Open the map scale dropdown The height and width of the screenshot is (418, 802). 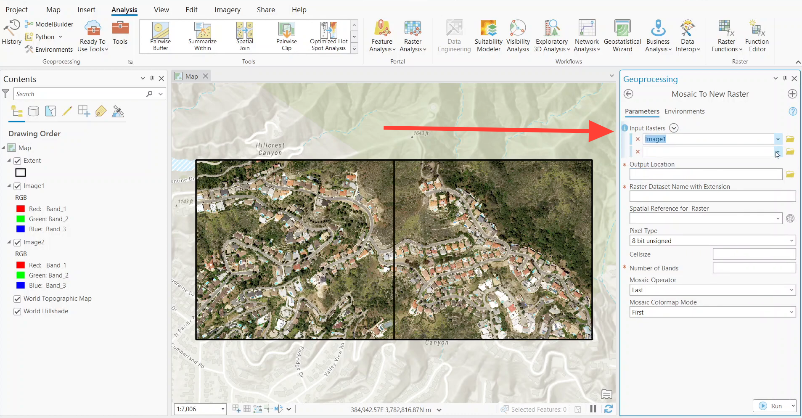[223, 409]
